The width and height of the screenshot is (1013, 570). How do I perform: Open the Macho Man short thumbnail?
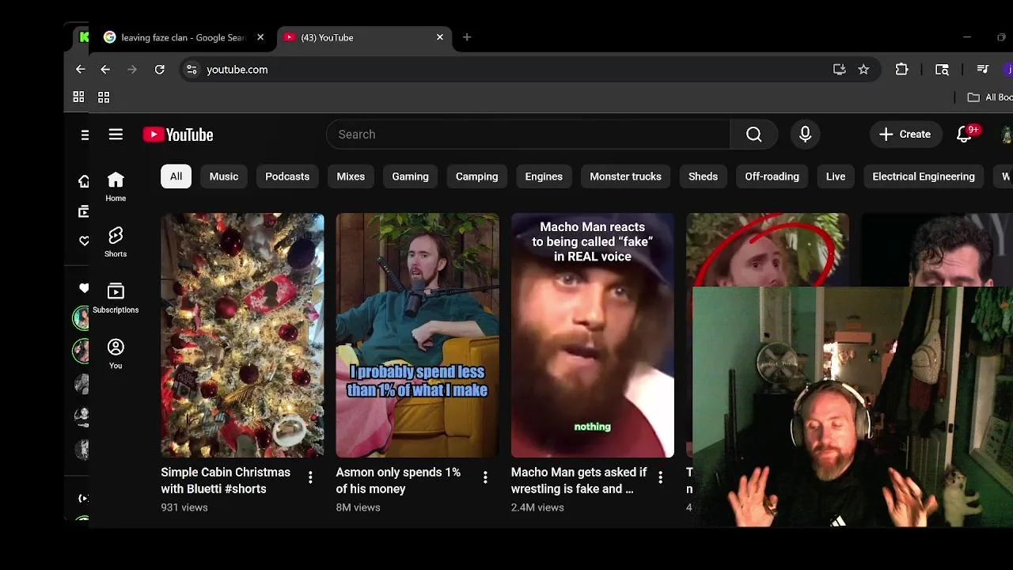pyautogui.click(x=592, y=336)
